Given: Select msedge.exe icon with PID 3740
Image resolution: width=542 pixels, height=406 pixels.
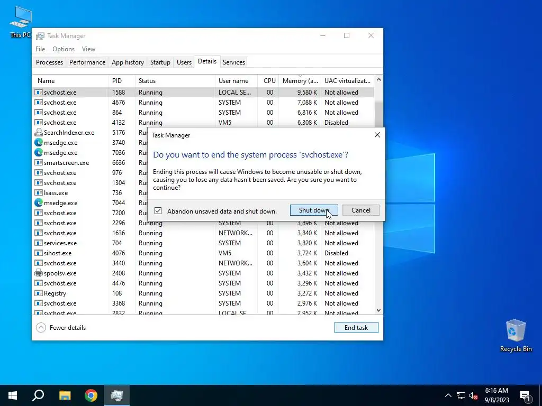Looking at the screenshot, I should click(38, 143).
